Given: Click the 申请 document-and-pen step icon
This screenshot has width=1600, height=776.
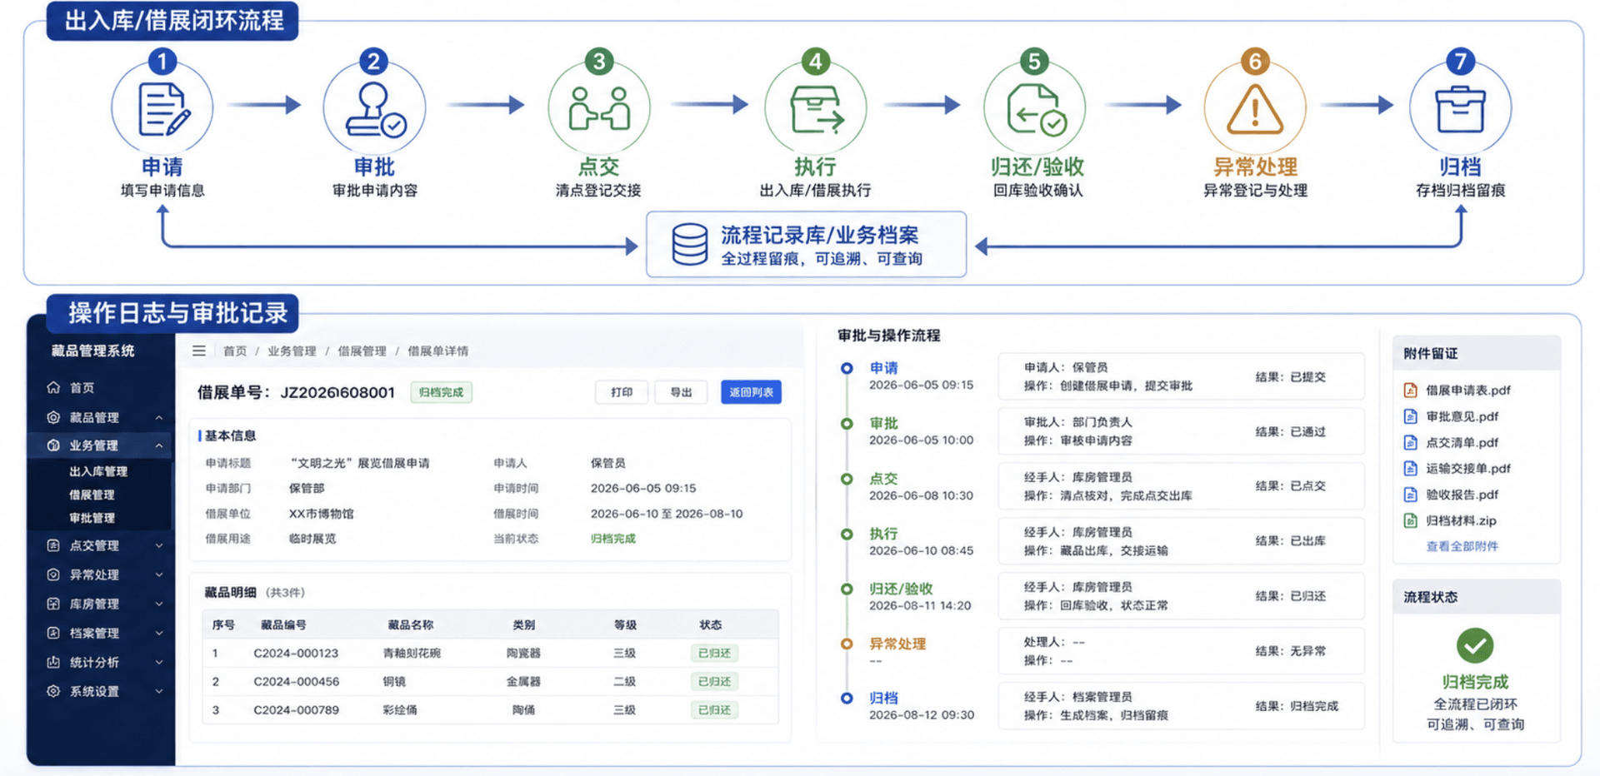Looking at the screenshot, I should (162, 109).
